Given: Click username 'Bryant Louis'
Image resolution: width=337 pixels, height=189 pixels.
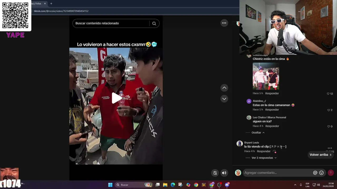Looking at the screenshot, I should (x=251, y=143).
